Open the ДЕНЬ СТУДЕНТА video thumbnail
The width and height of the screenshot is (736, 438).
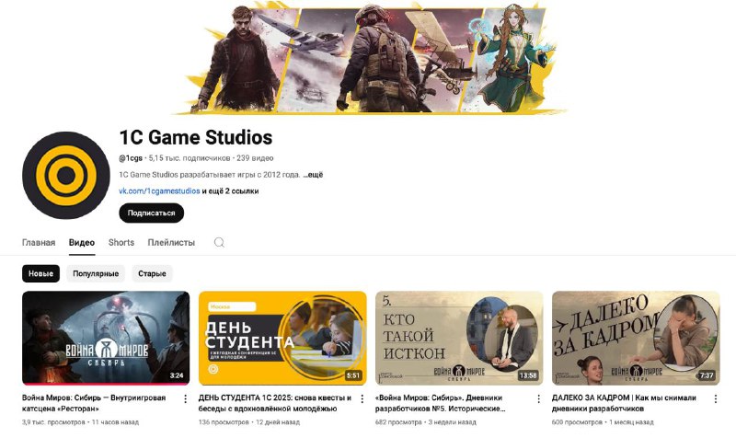tap(282, 338)
